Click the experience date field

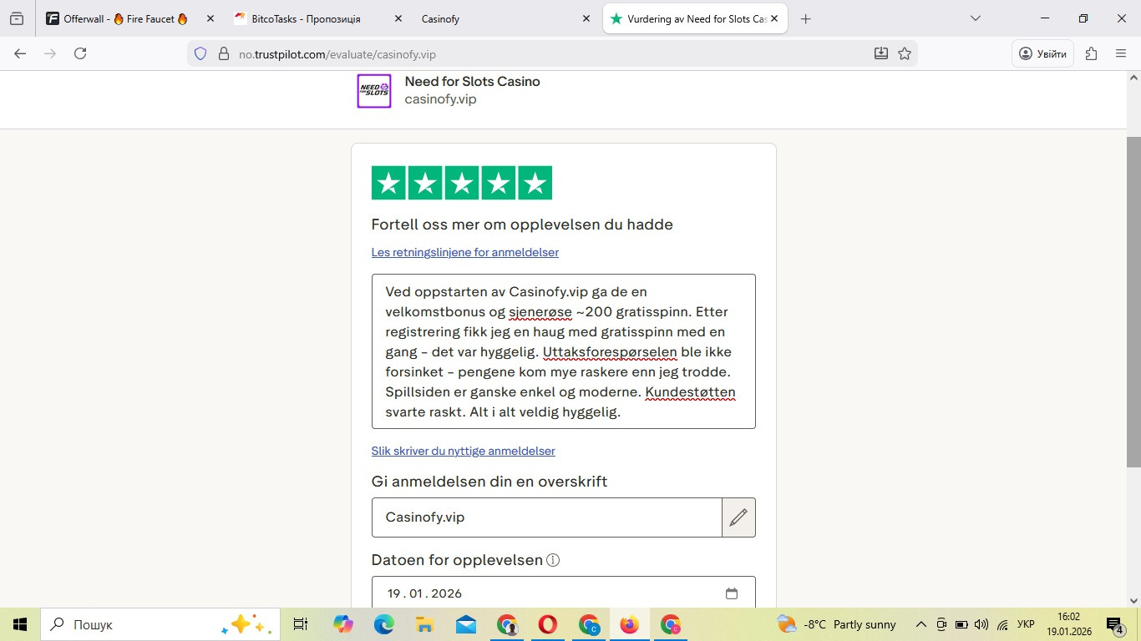coord(564,593)
